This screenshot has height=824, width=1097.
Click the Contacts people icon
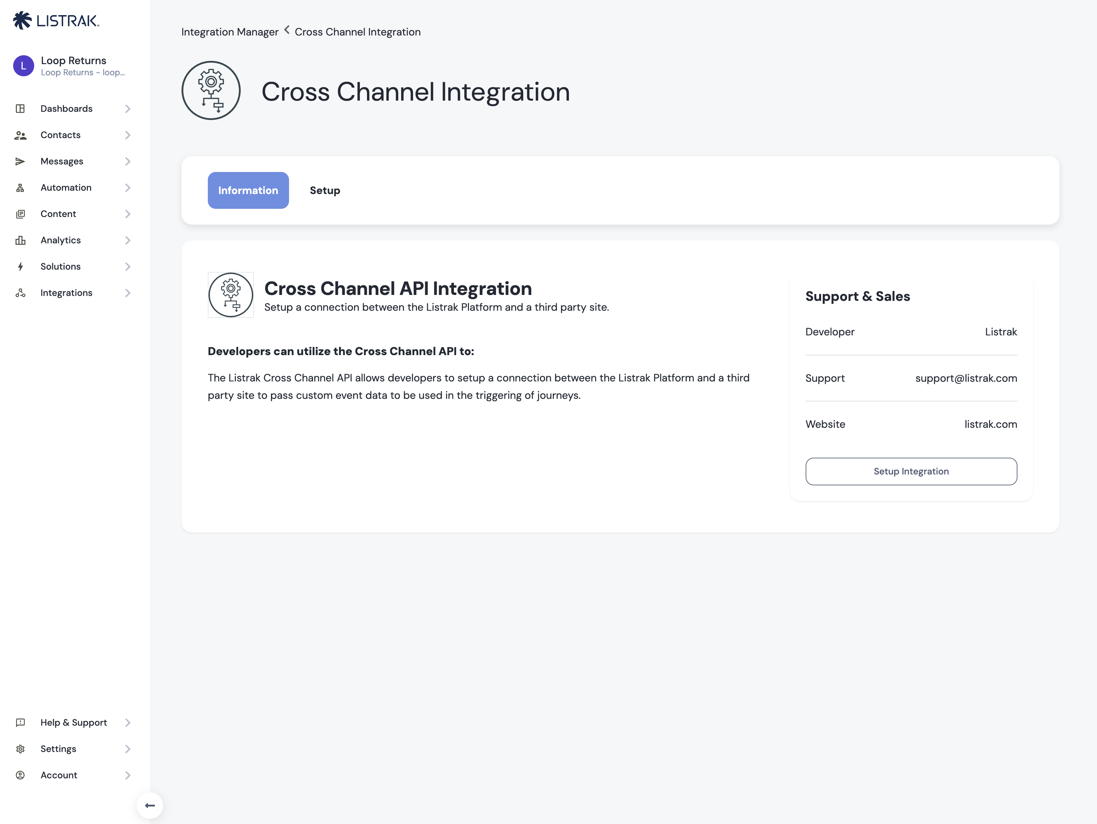[20, 135]
